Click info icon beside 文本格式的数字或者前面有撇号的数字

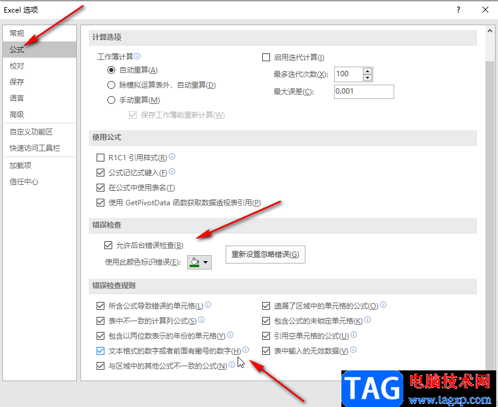(246, 350)
